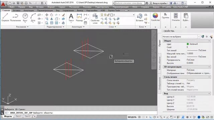This screenshot has height=120, width=214.
Task: Click the Scale tool icon
Action: click(51, 23)
